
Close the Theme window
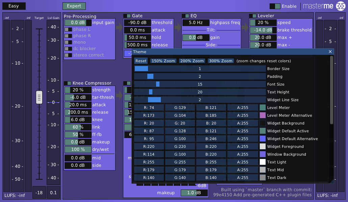point(330,52)
